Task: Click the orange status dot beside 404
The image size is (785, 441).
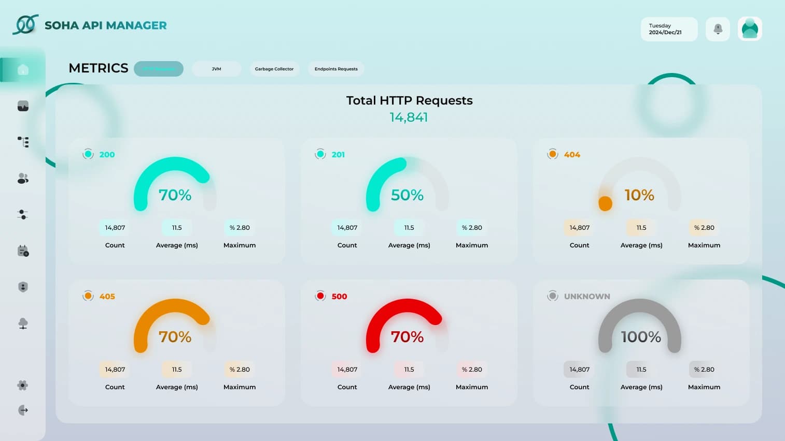Action: coord(553,154)
